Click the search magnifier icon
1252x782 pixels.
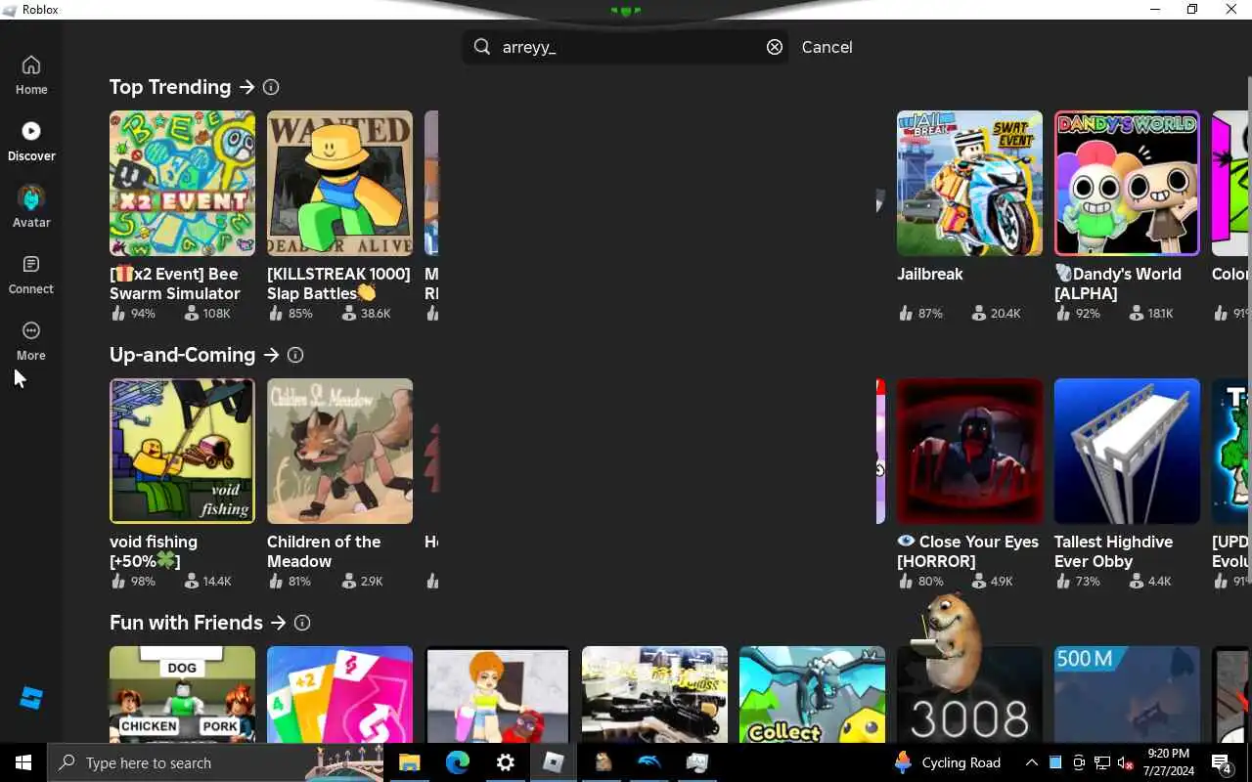(x=482, y=47)
